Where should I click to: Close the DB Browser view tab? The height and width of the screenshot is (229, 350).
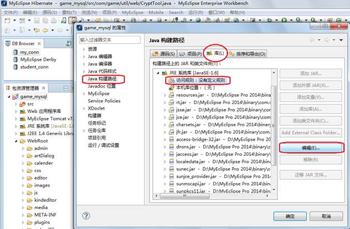click(39, 44)
